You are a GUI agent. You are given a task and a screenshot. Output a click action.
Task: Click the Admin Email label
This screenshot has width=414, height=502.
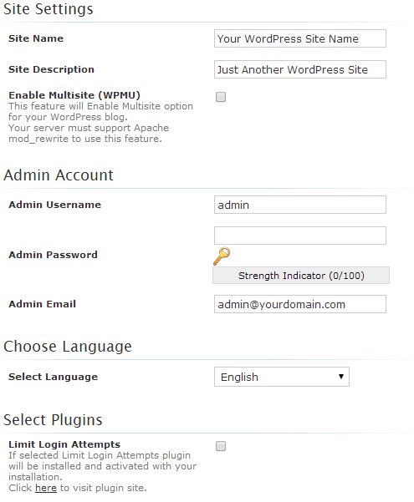43,304
